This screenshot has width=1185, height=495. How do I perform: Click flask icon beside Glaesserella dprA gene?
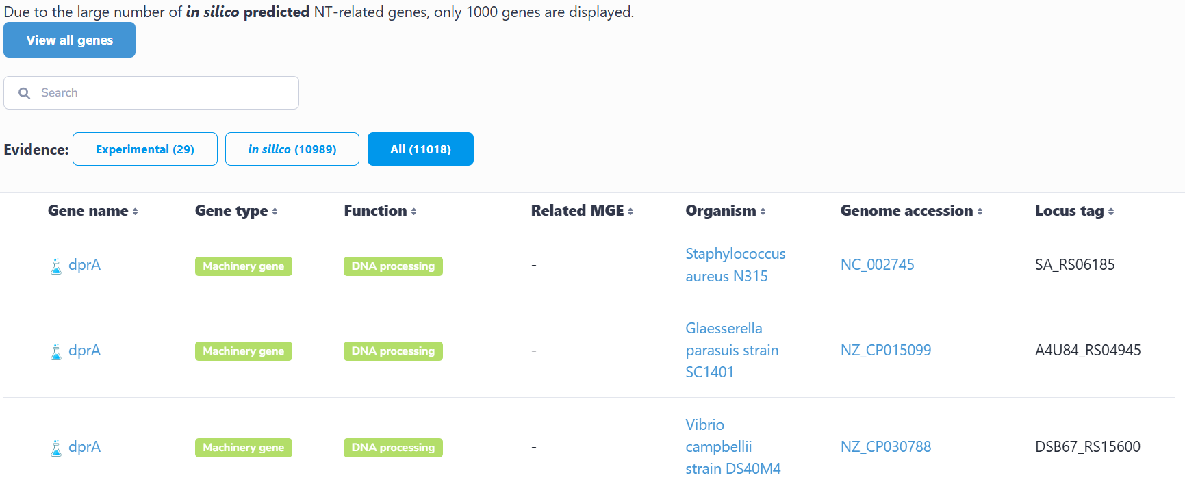(56, 351)
